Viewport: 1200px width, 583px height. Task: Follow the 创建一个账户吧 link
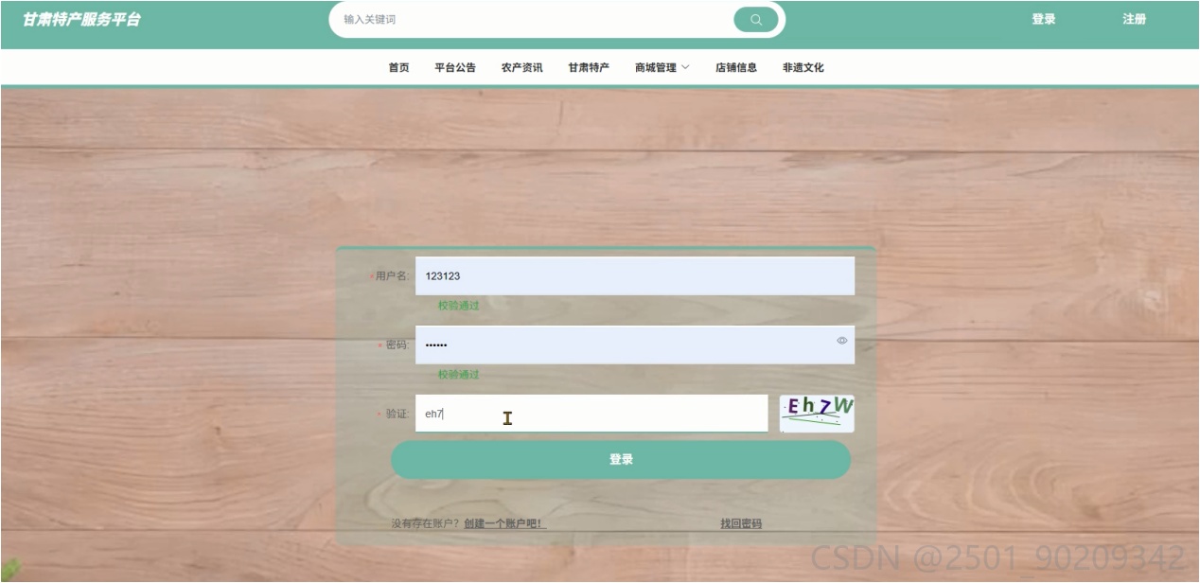coord(504,524)
